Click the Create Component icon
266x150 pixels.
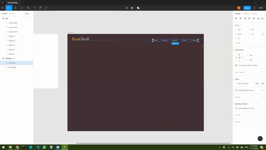pos(127,8)
